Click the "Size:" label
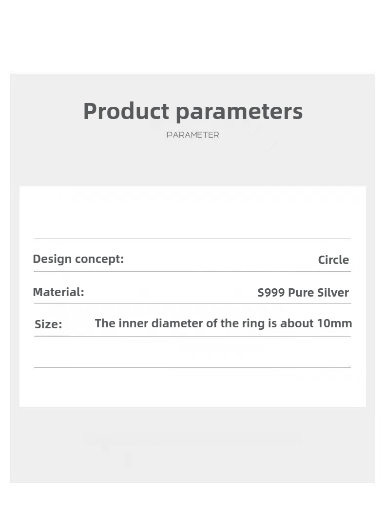Viewport: 385px width, 521px height. (x=48, y=324)
